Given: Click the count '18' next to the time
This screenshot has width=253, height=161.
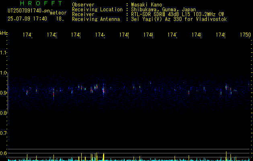Looking at the screenshot, I should click(60, 19).
